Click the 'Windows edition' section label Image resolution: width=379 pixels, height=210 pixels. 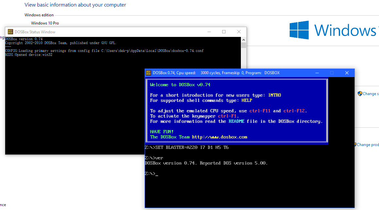point(39,15)
